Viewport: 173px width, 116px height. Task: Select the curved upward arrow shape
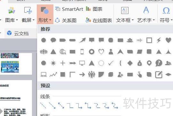(82, 40)
